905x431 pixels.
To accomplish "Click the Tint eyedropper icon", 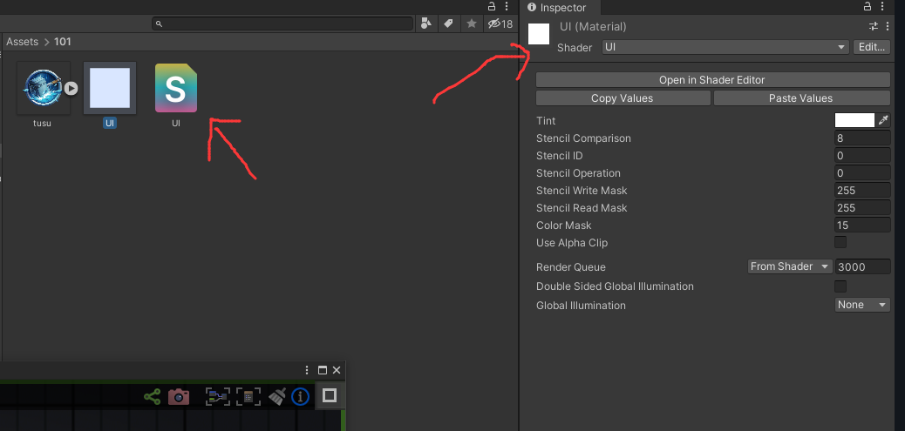I will pos(883,120).
